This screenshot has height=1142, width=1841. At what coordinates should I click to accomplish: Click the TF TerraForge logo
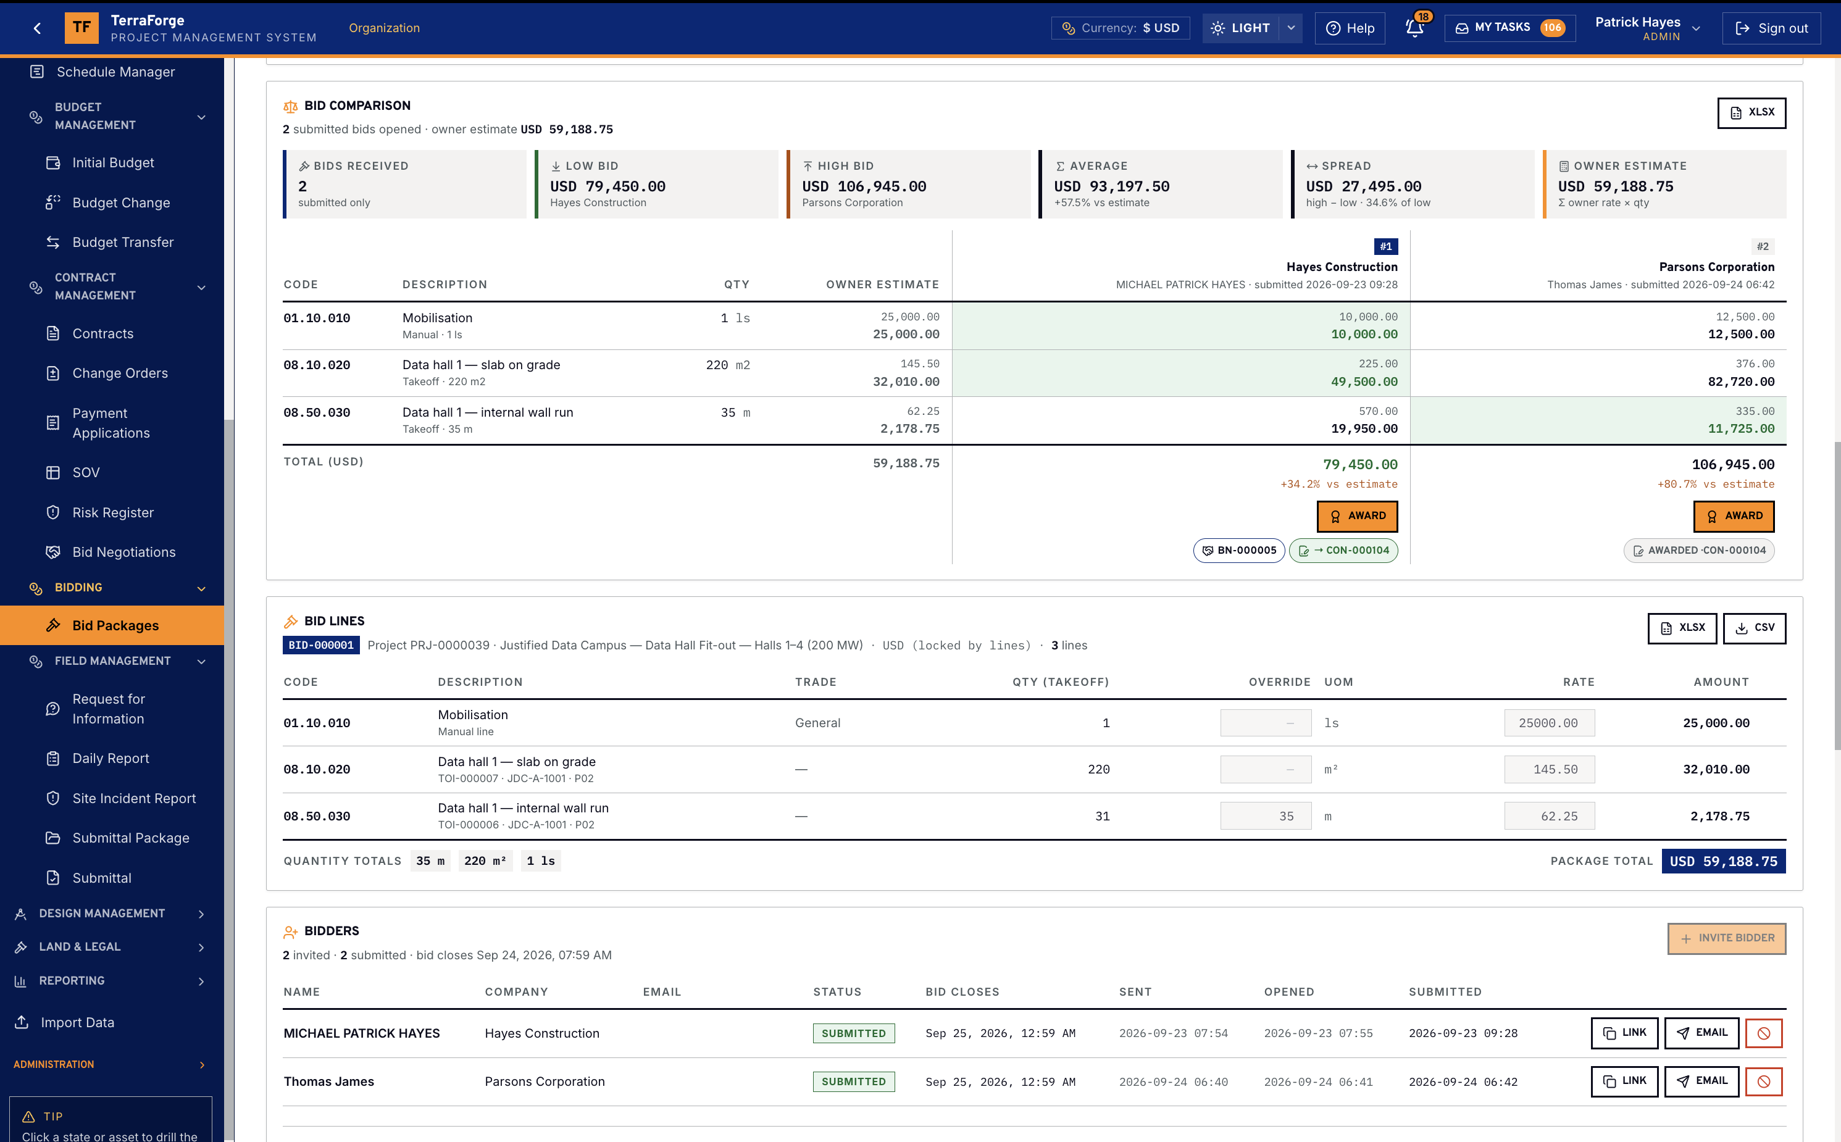81,28
